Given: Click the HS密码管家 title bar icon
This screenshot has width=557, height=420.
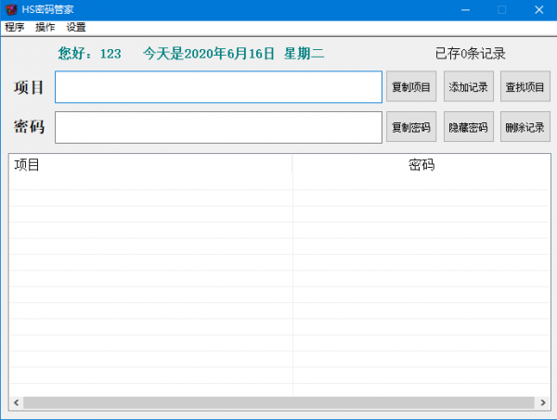Looking at the screenshot, I should (x=11, y=9).
